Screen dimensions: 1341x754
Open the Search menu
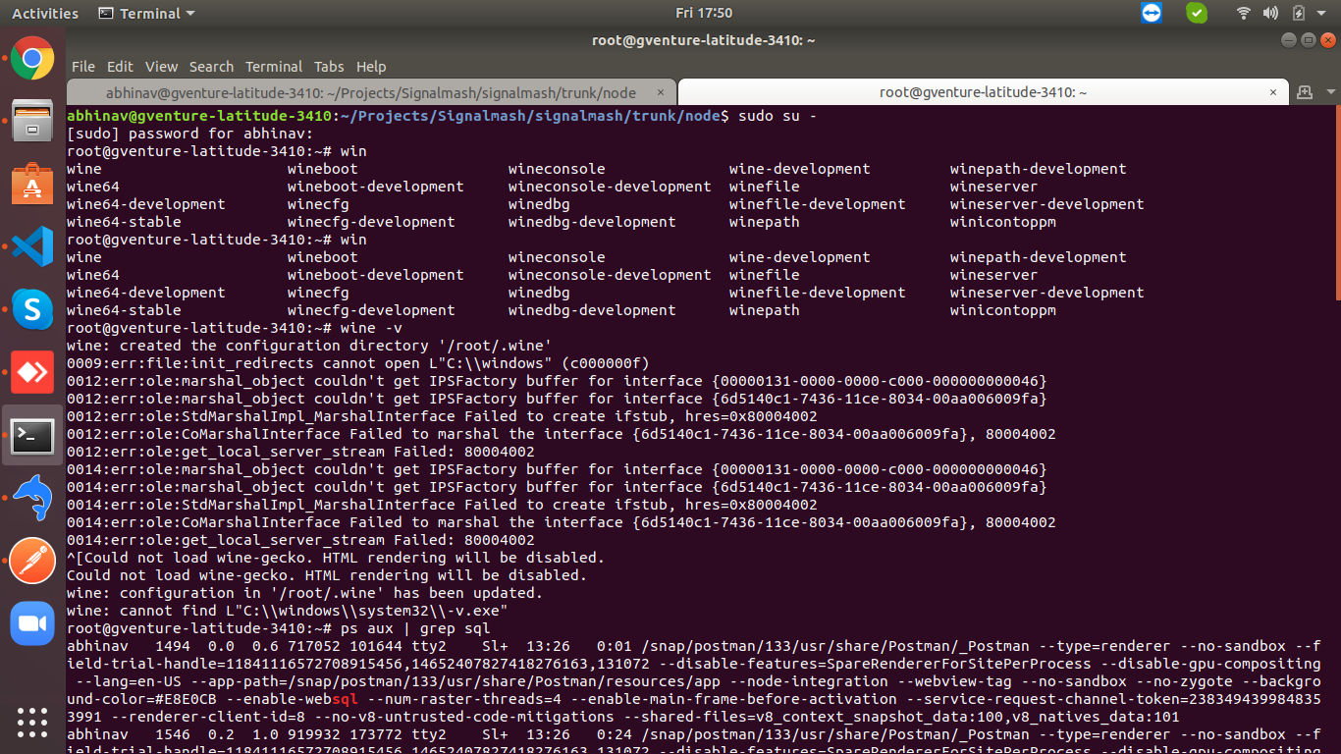coord(211,67)
